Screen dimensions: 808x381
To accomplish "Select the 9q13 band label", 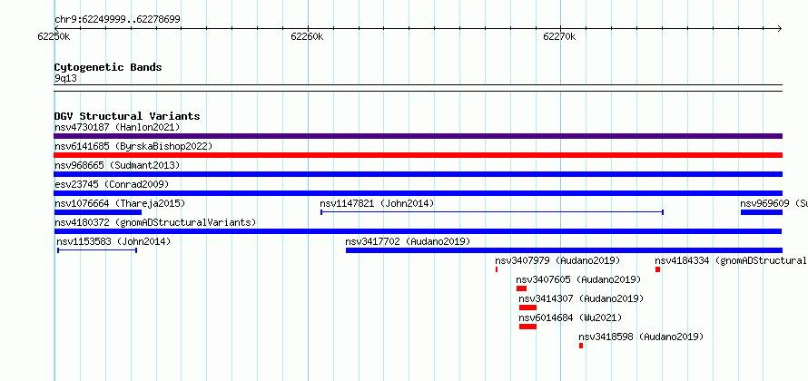I will click(66, 78).
